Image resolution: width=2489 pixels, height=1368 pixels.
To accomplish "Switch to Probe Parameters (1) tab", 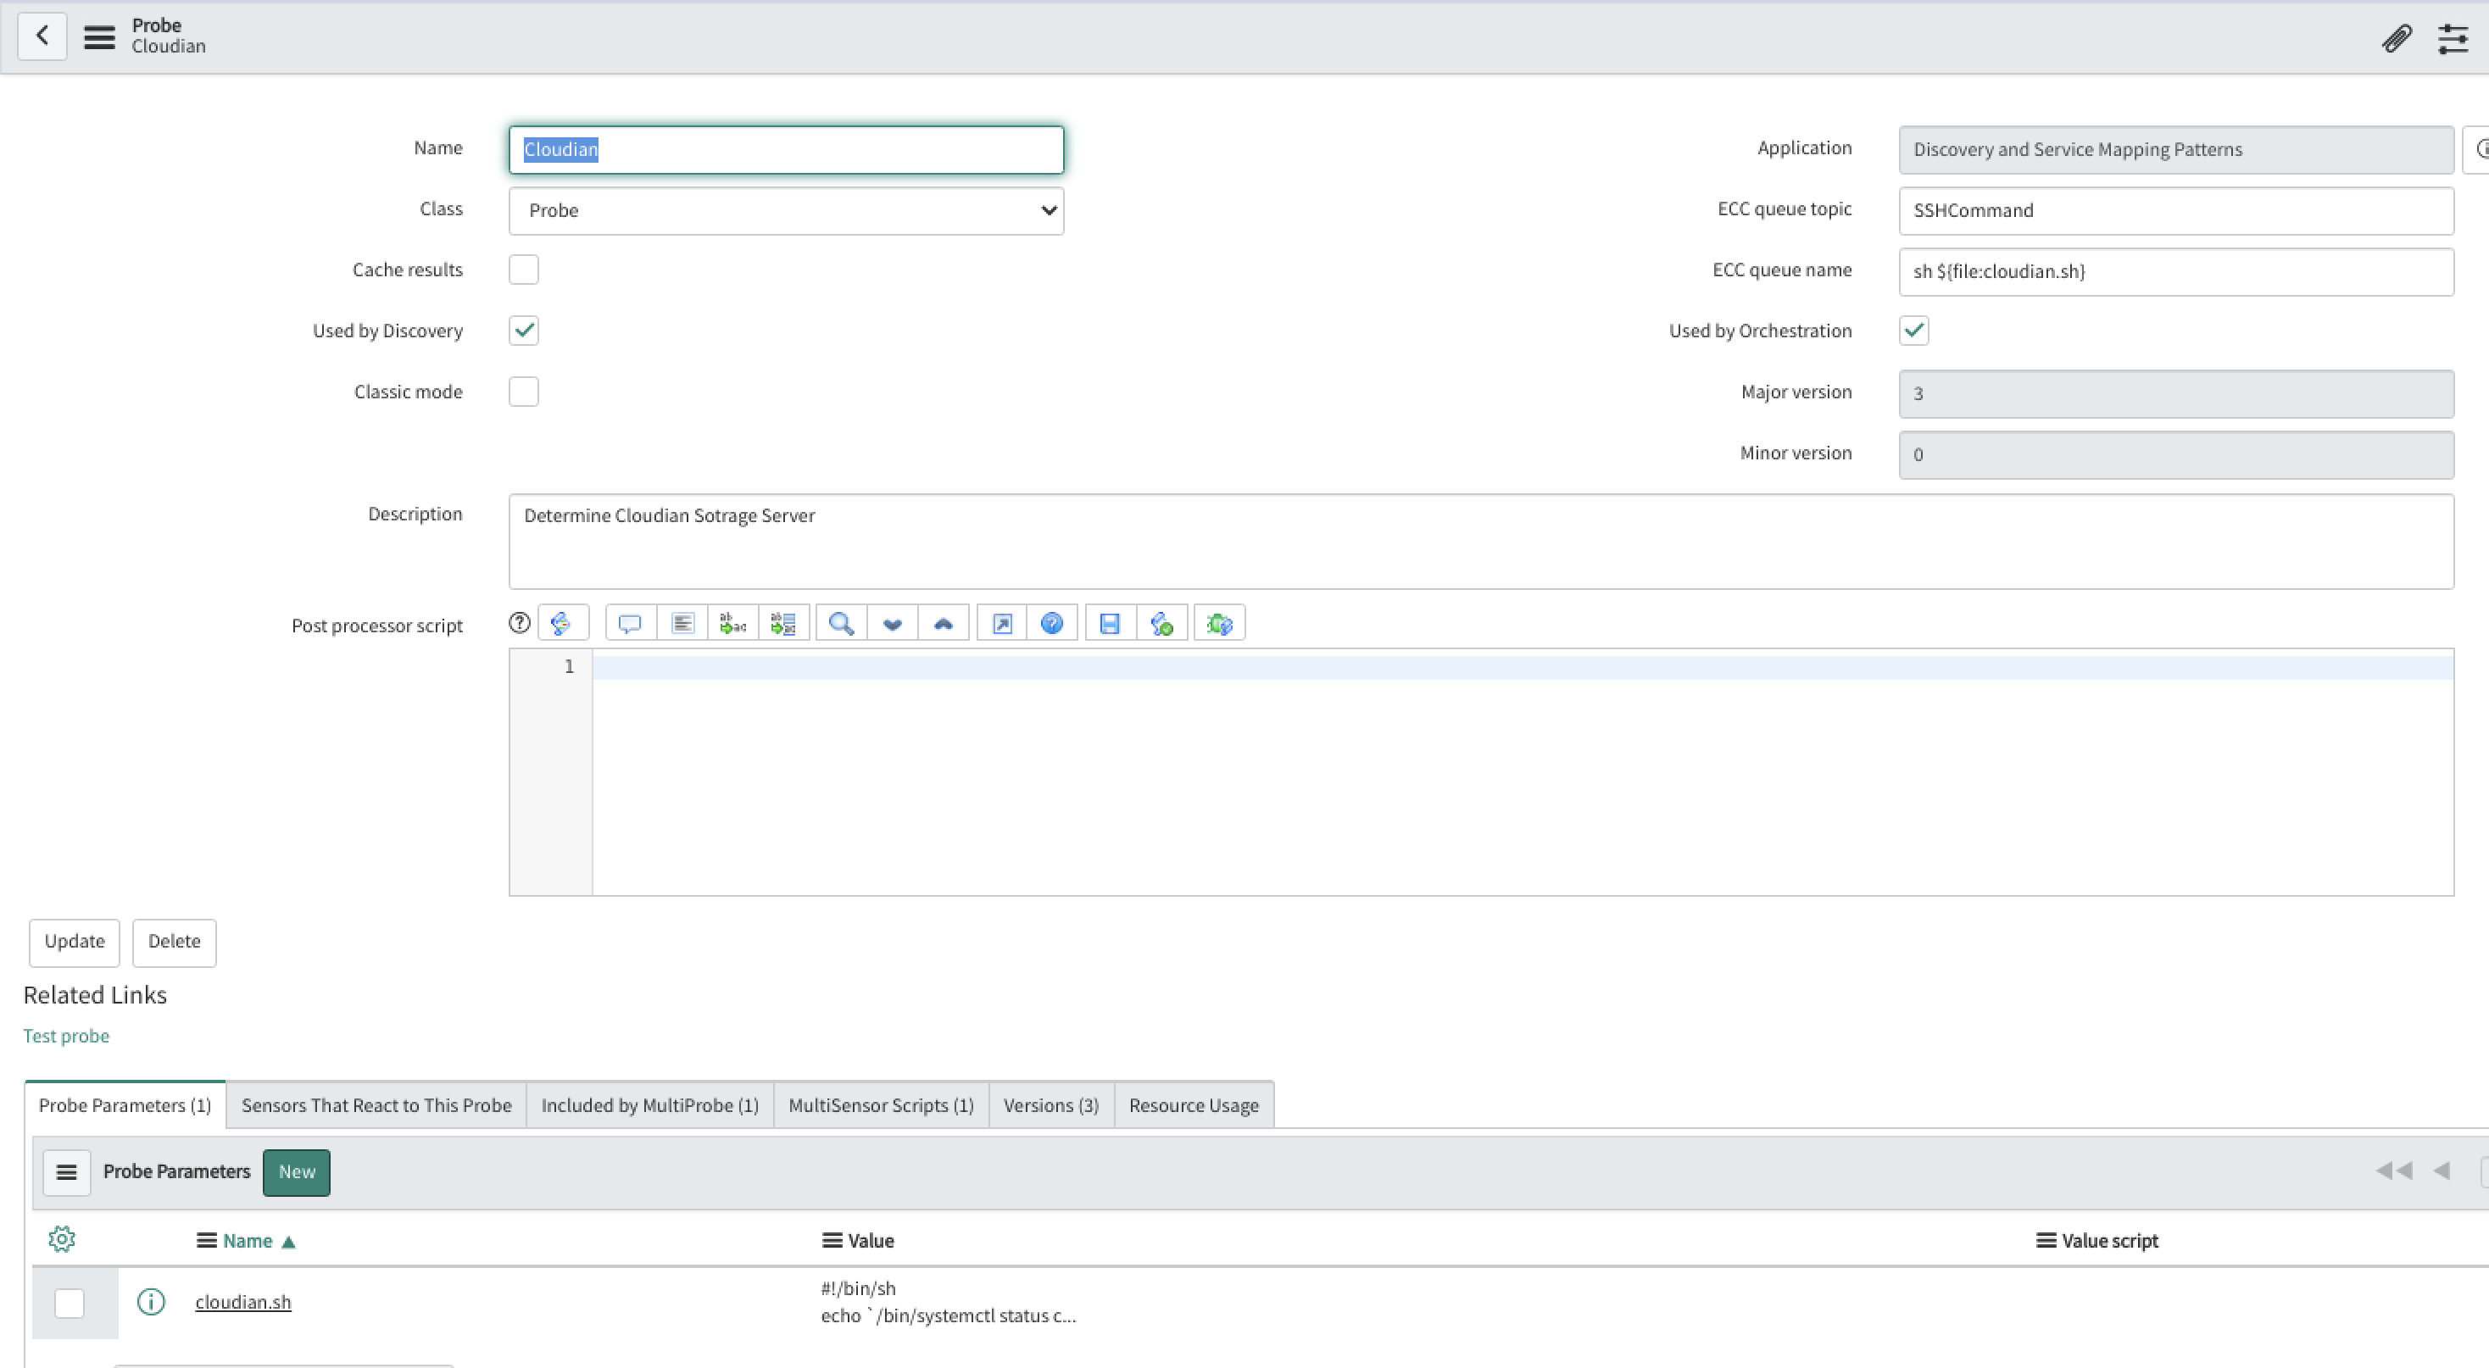I will pos(125,1105).
